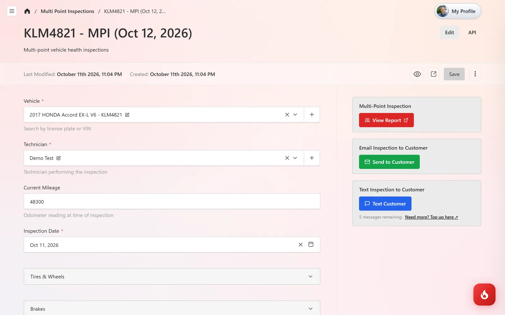Click the red flame floating button
Screen dimensions: 505x315
[x=484, y=295]
